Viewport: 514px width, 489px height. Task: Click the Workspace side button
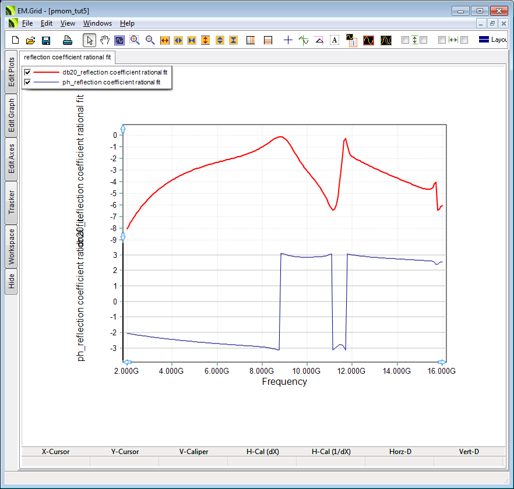pos(12,246)
